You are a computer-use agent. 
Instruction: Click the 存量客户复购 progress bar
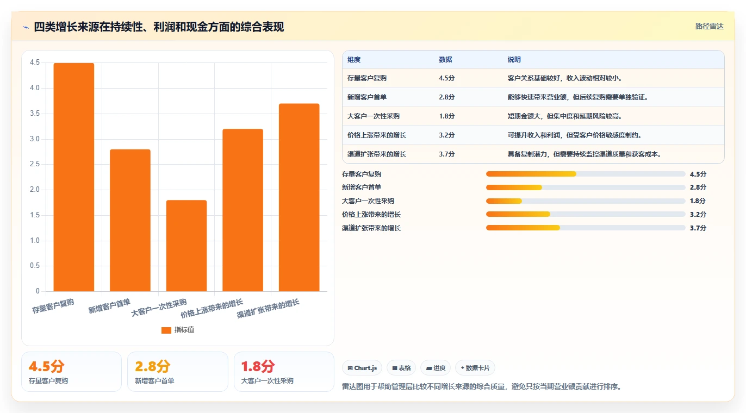(x=586, y=174)
